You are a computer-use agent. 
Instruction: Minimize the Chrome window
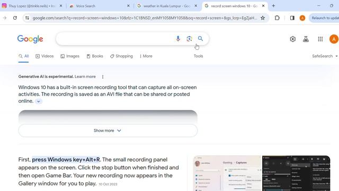tap(319, 6)
